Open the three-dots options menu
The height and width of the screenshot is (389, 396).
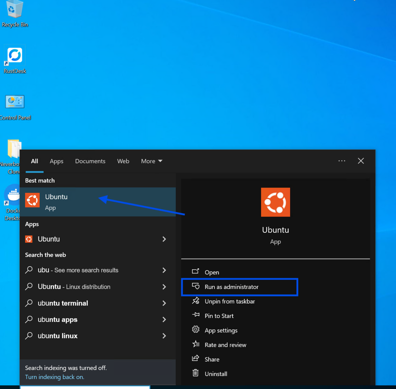click(342, 161)
